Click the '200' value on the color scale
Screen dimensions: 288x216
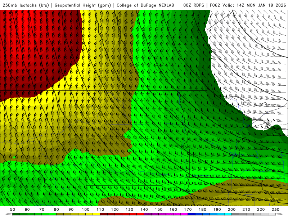pos(231,210)
